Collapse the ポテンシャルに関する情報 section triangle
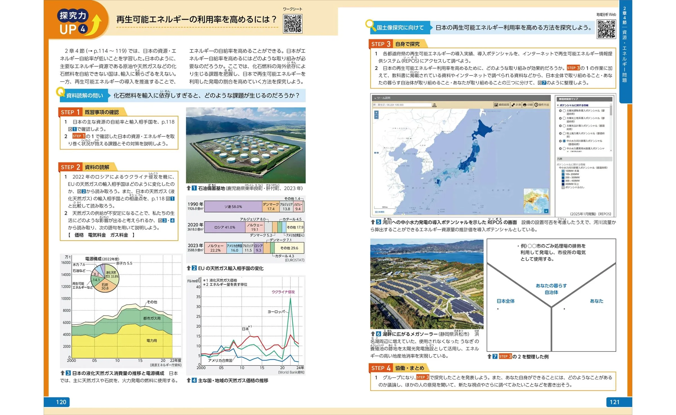 point(558,106)
